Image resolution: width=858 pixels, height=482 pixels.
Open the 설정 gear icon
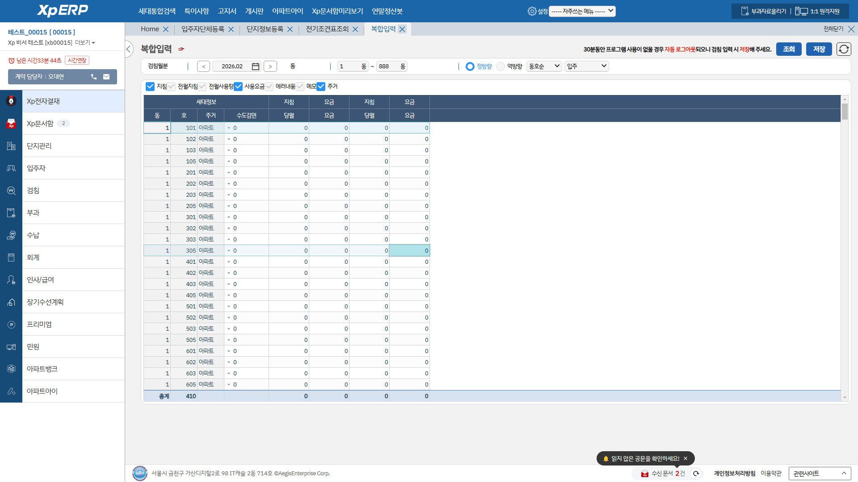pos(532,11)
